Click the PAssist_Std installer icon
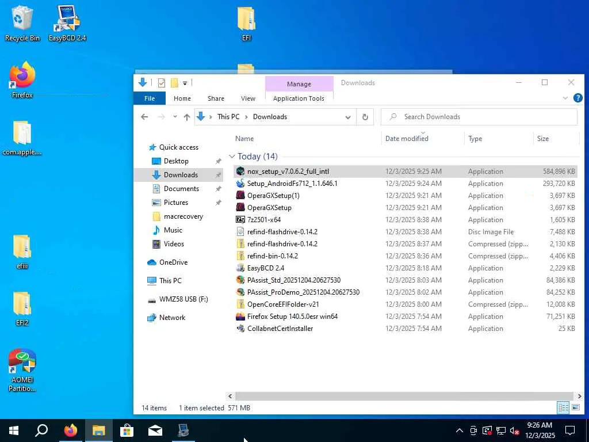Image resolution: width=589 pixels, height=442 pixels. [240, 280]
